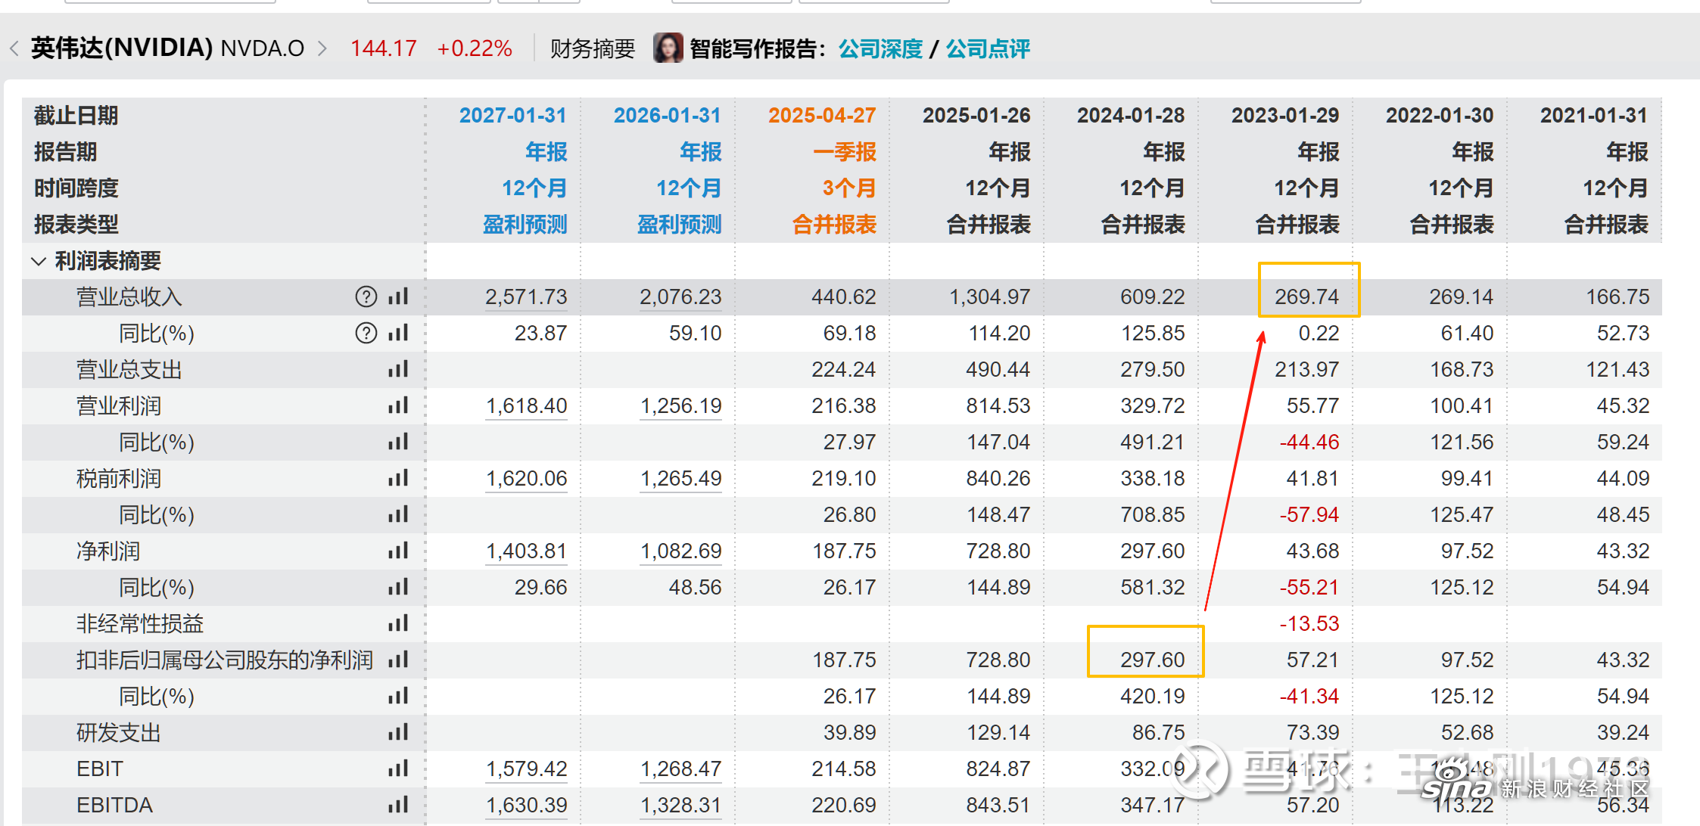Open chart icon for 净利润 同比(%) row

(x=398, y=587)
